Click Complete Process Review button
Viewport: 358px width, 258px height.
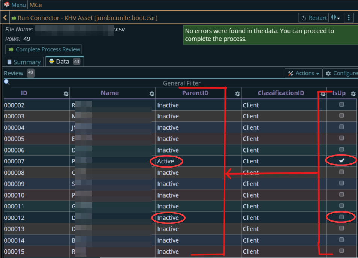click(x=44, y=49)
